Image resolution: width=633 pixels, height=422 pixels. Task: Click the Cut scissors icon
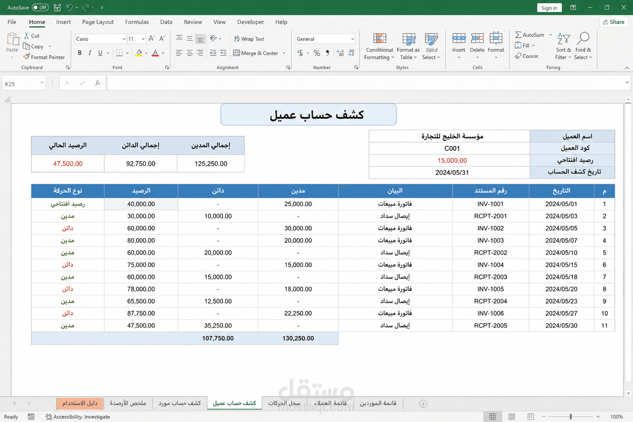point(27,36)
